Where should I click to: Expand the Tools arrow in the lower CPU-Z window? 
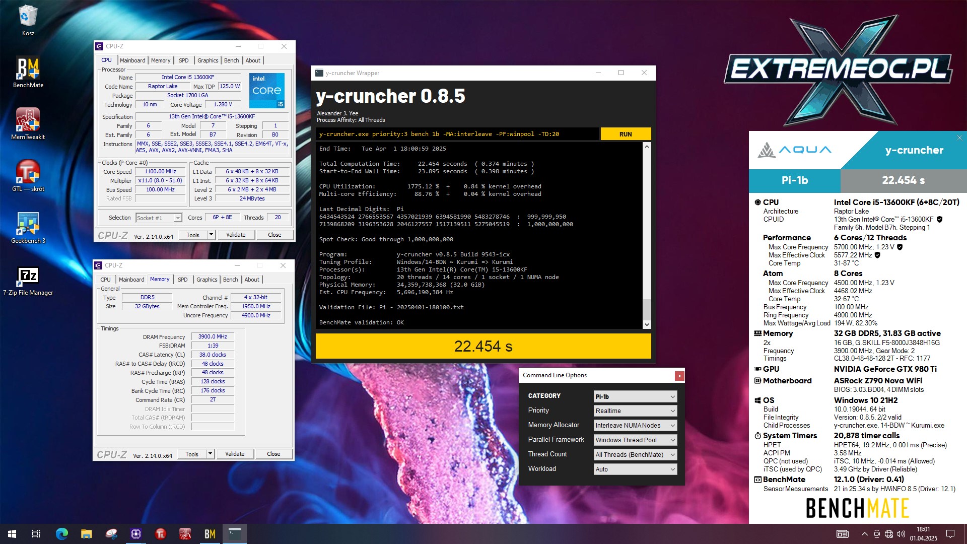click(x=210, y=454)
